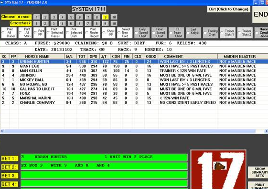Click the ODDS column header
Screen dimensions: 268x189
pyautogui.click(x=151, y=56)
